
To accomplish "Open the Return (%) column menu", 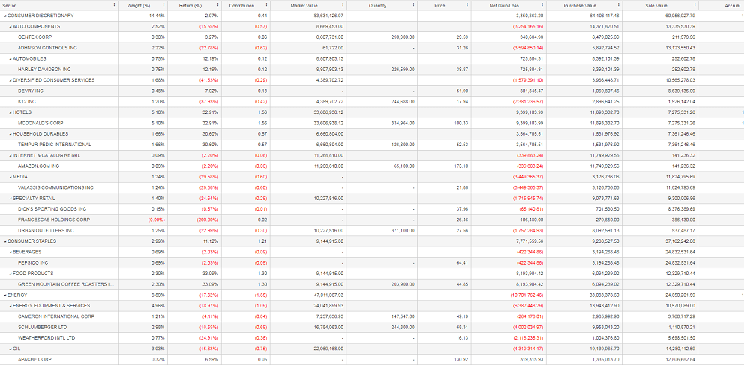I will pos(217,6).
